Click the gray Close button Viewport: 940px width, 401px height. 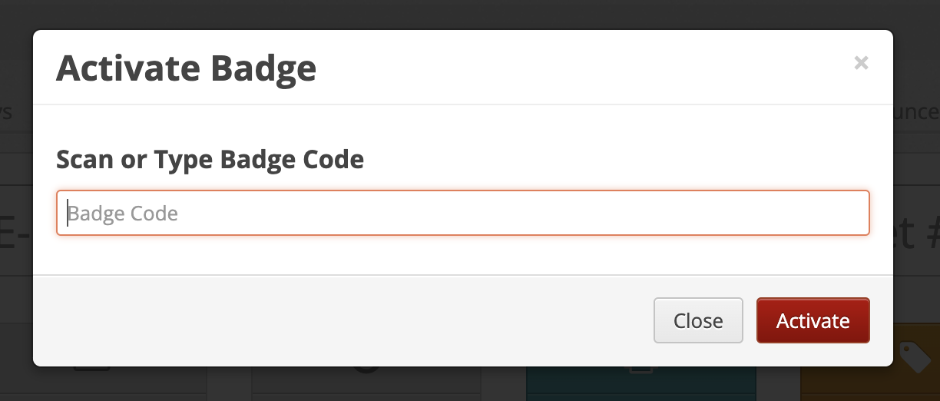click(x=697, y=320)
